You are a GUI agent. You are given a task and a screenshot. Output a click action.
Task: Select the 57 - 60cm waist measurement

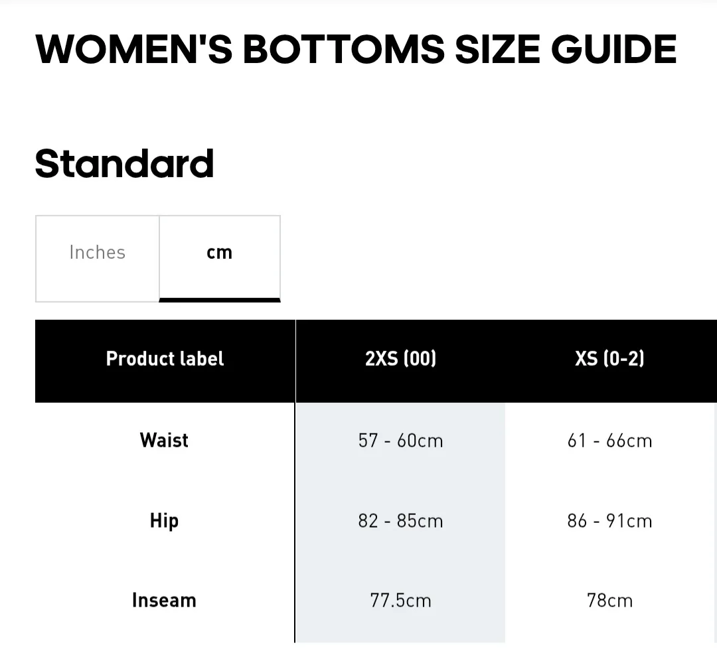point(400,440)
